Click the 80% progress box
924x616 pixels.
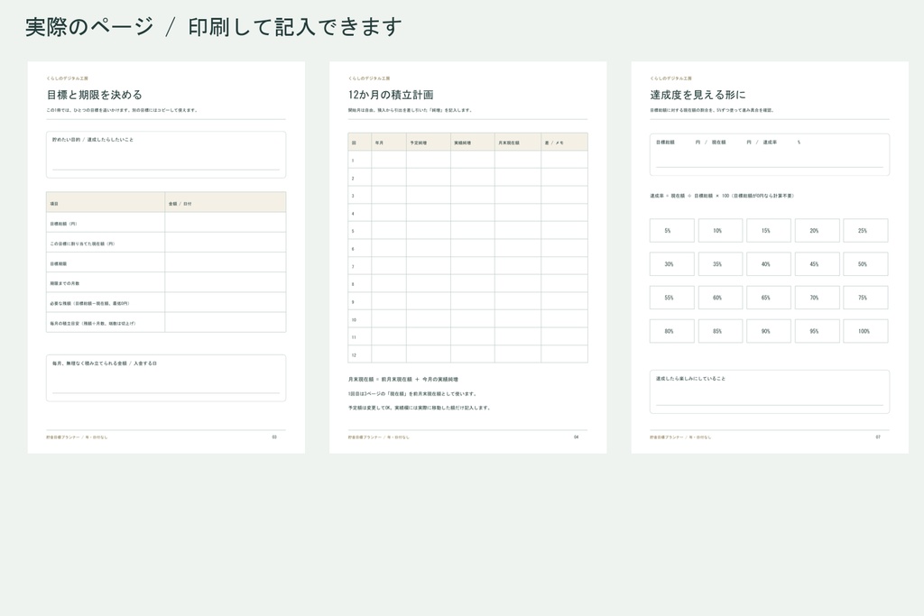point(671,331)
